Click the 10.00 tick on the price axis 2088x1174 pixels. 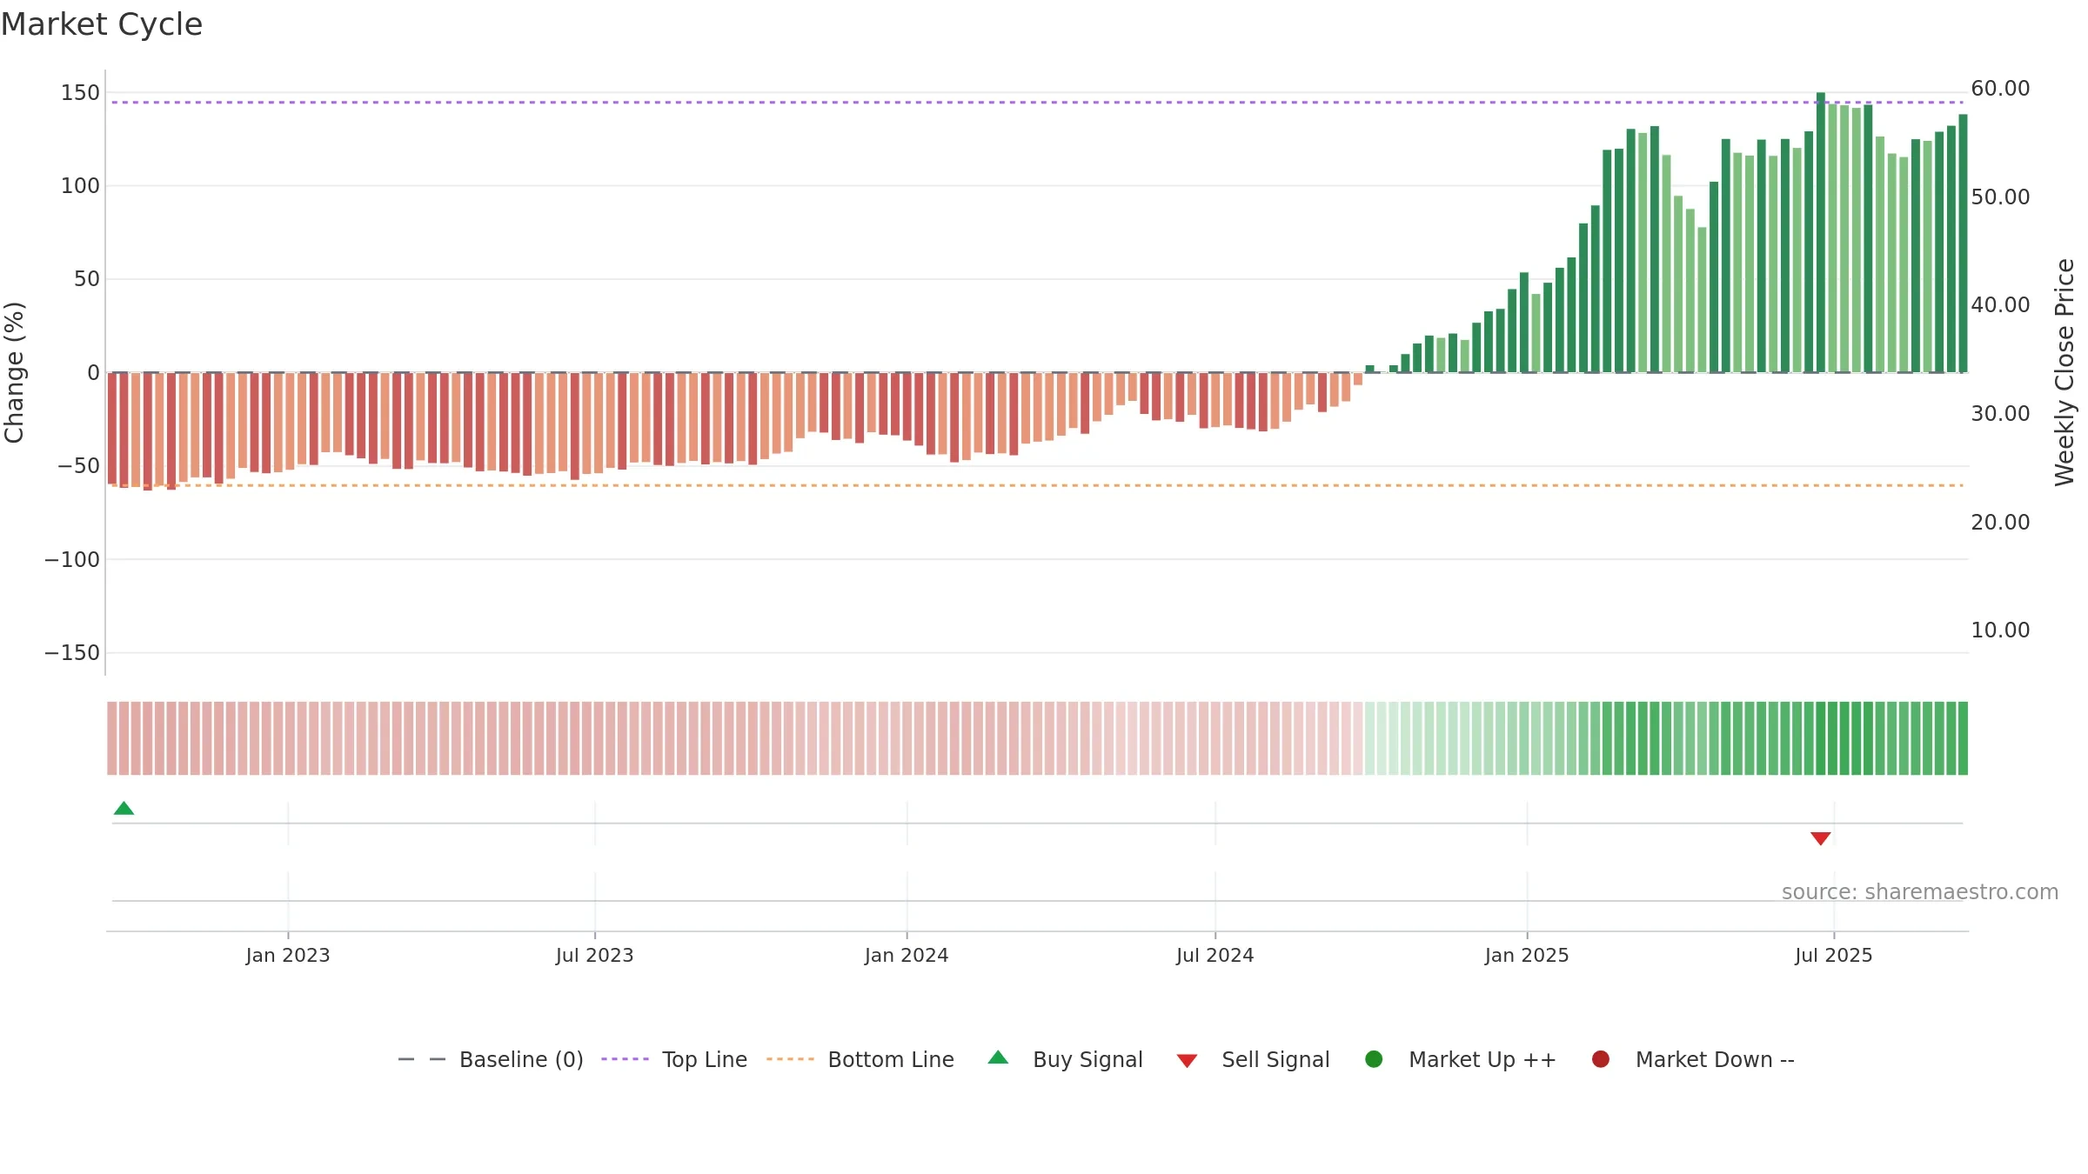2000,630
